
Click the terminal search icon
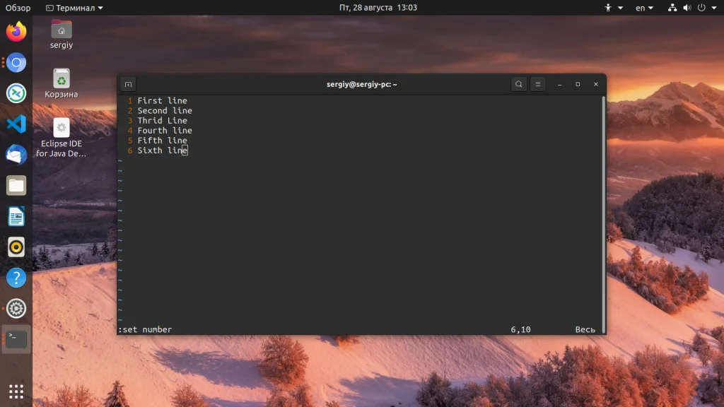point(519,85)
